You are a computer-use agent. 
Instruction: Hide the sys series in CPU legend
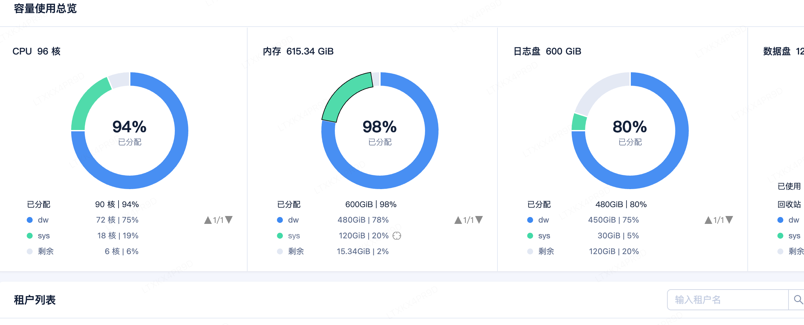[x=38, y=236]
